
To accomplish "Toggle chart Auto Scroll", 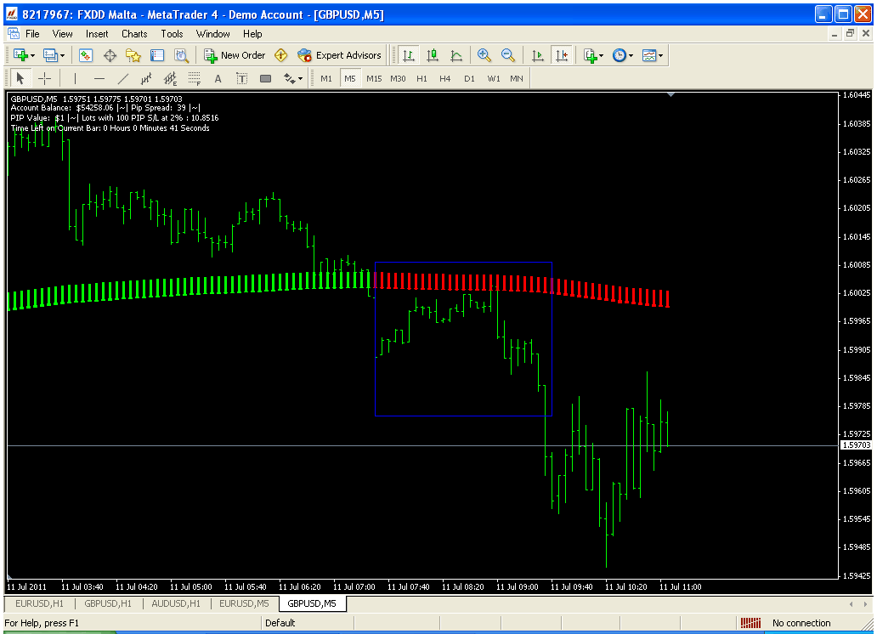I will (x=537, y=55).
